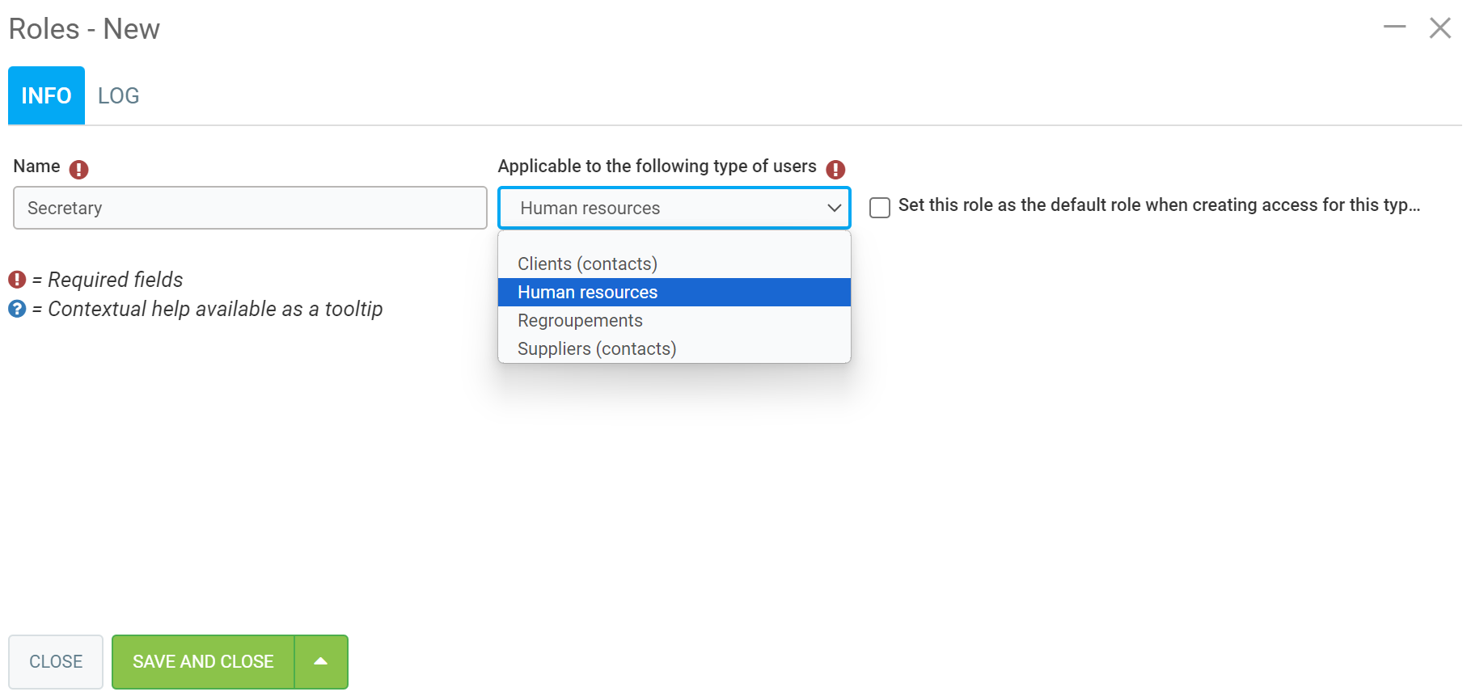Pick Regroupements in the dropdown list
Viewport: 1467px width, 696px height.
(x=580, y=320)
